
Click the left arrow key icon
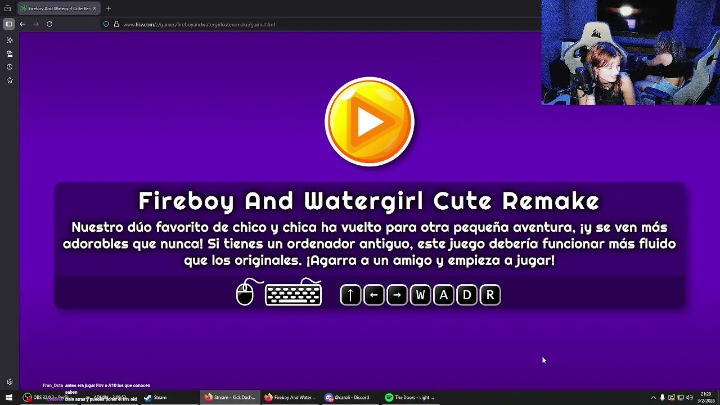click(374, 295)
